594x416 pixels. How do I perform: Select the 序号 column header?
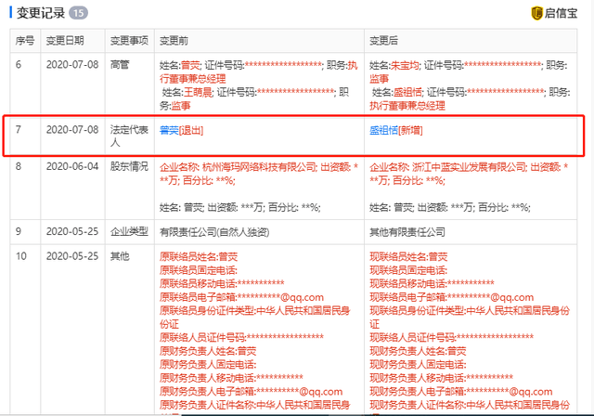(24, 41)
